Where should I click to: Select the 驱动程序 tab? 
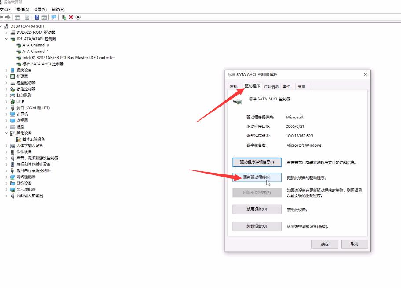coord(252,86)
